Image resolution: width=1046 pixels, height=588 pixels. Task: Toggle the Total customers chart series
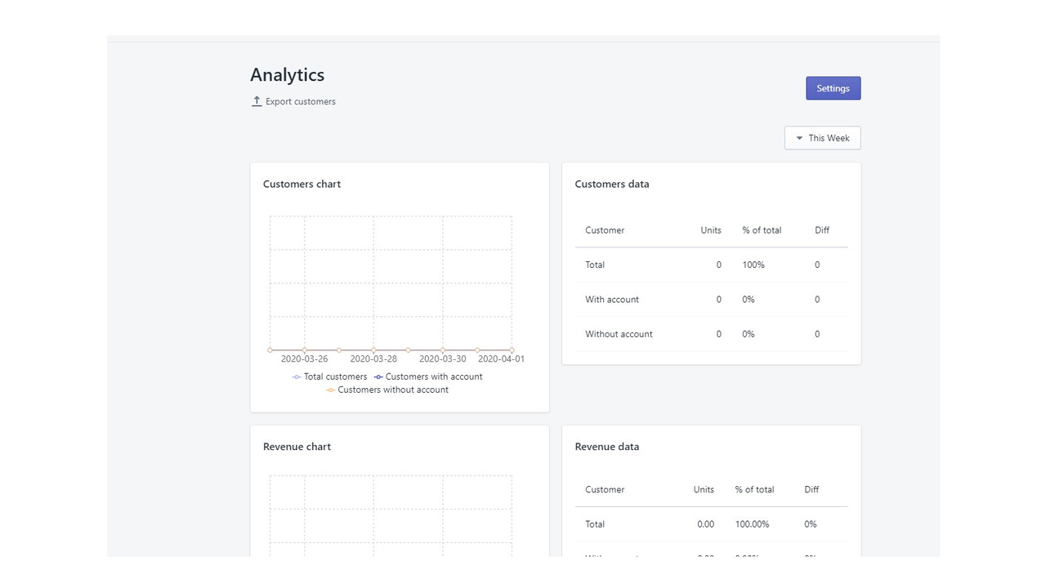[x=330, y=376]
